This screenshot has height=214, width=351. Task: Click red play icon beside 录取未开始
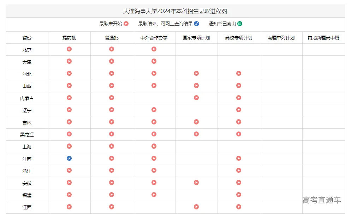[126, 24]
